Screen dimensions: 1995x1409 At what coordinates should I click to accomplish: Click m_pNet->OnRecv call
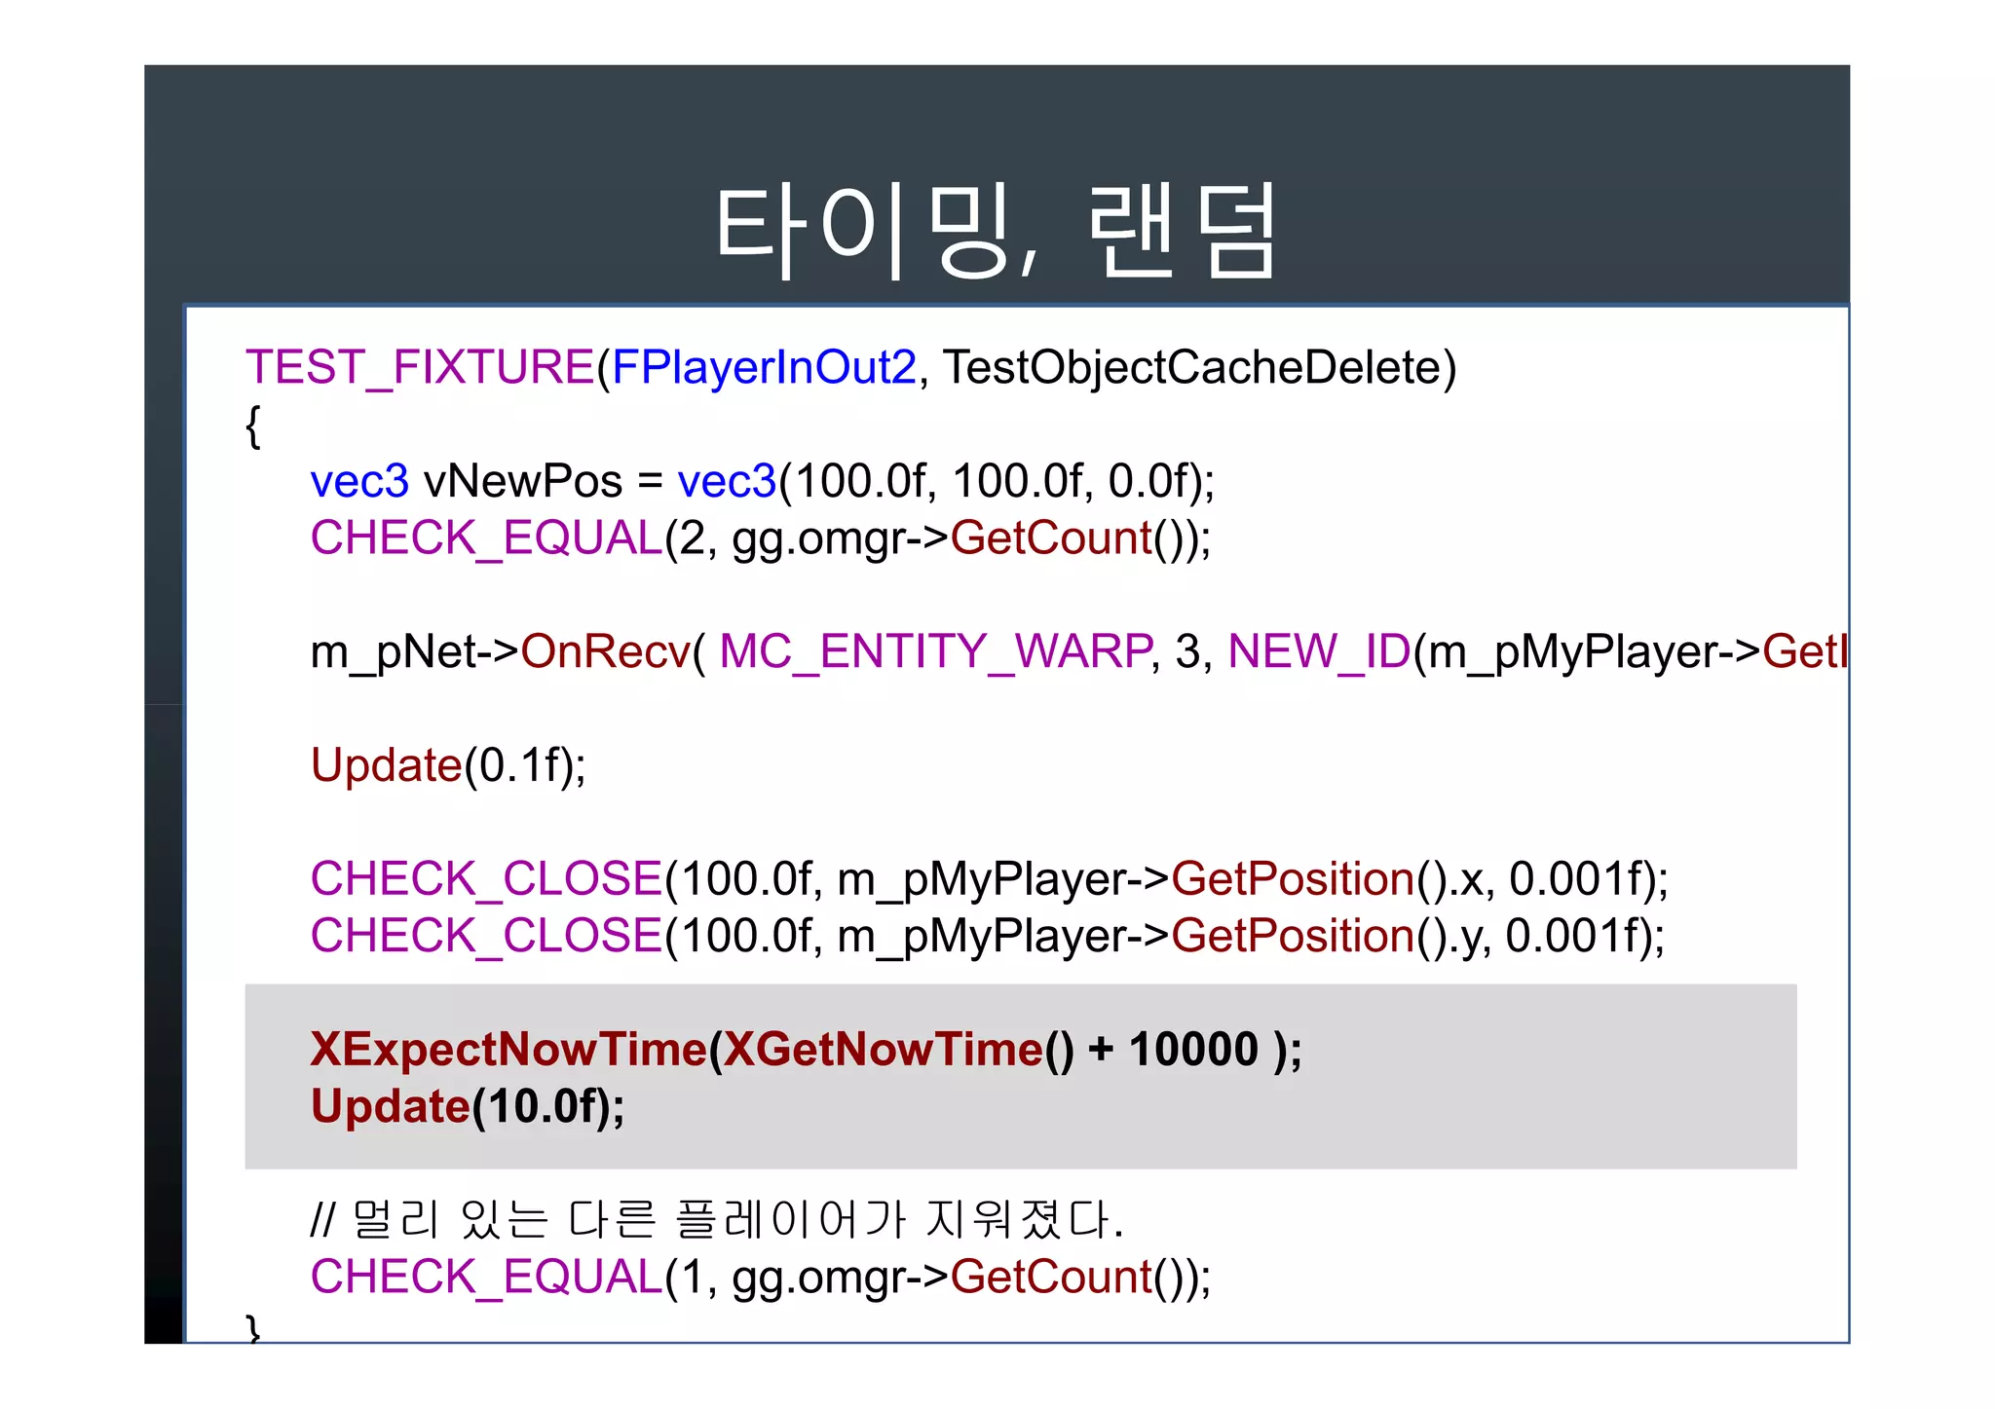[x=500, y=651]
